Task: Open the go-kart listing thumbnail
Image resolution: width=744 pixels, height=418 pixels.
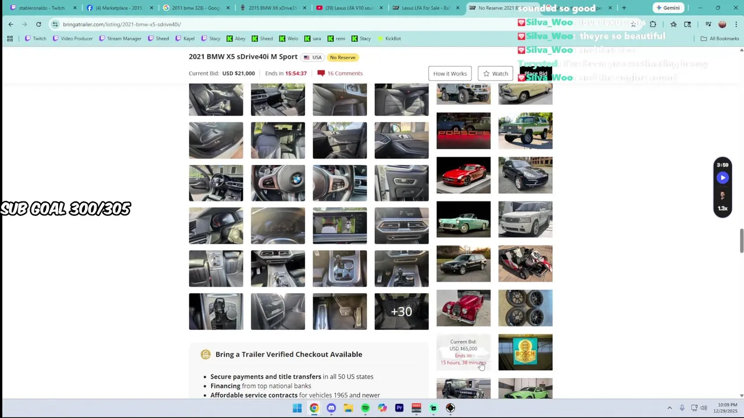Action: tap(525, 264)
